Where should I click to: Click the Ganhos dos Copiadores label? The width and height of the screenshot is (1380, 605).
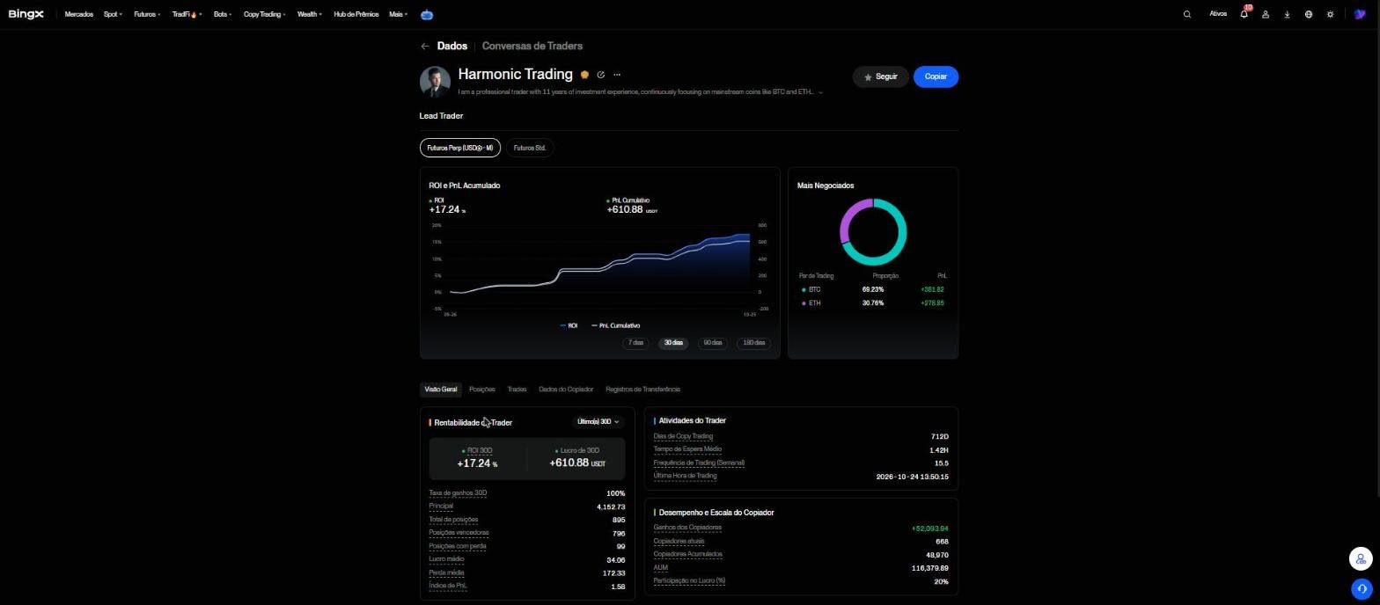687,528
